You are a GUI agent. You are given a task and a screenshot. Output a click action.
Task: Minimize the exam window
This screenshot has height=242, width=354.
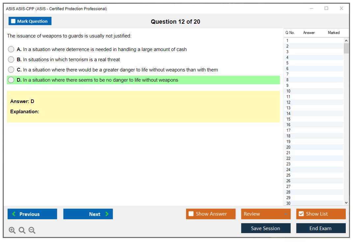[311, 9]
